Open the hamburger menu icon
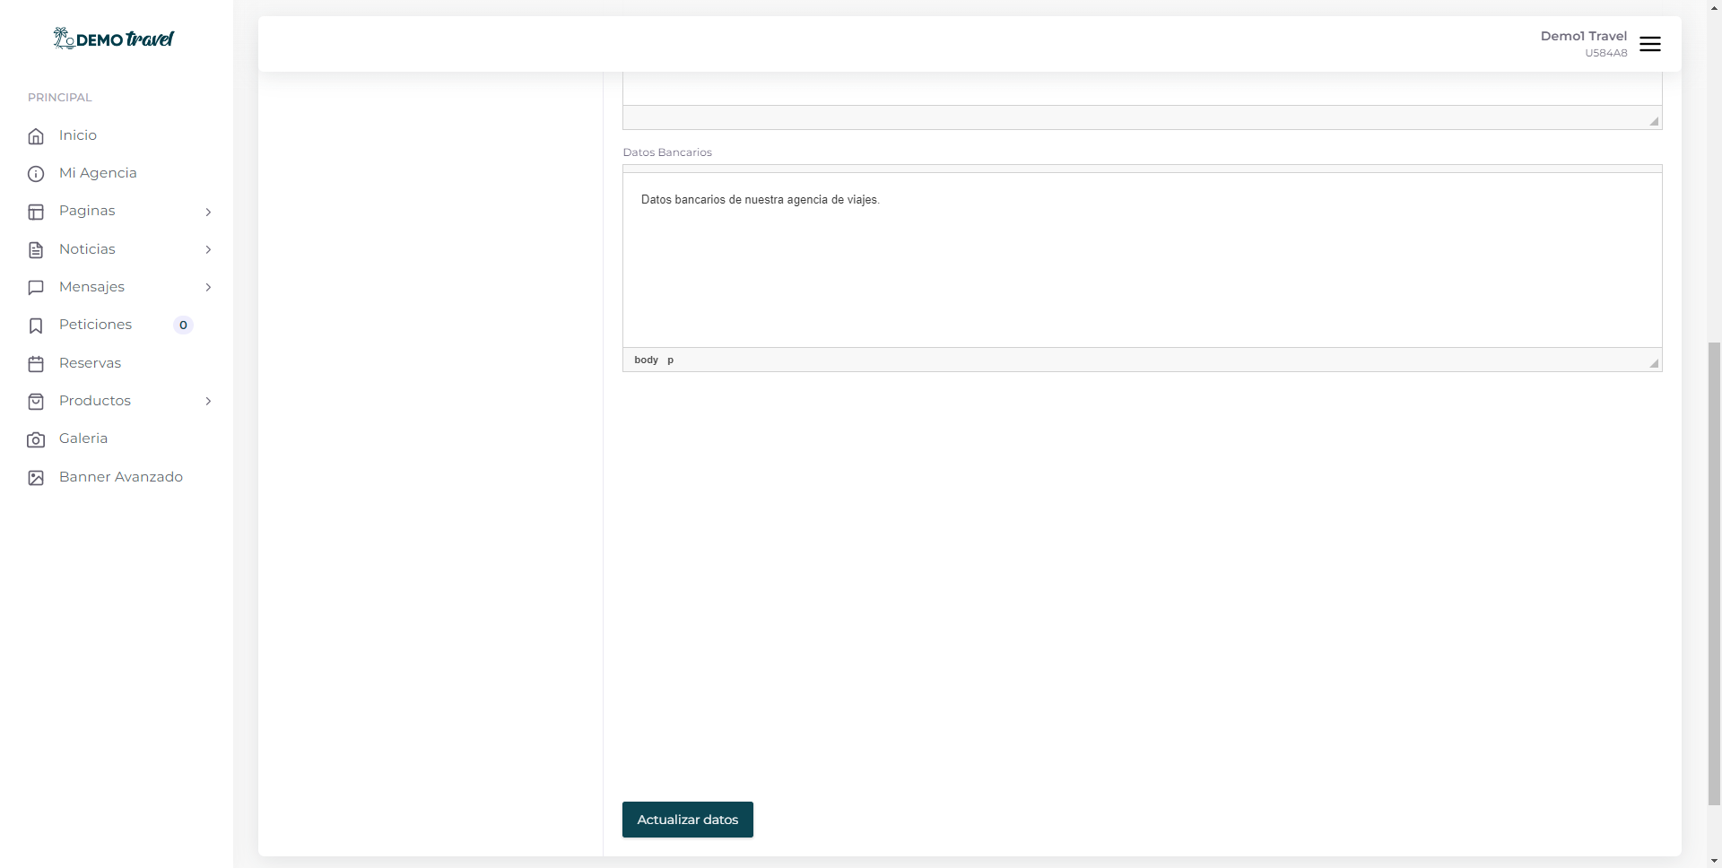 point(1650,44)
